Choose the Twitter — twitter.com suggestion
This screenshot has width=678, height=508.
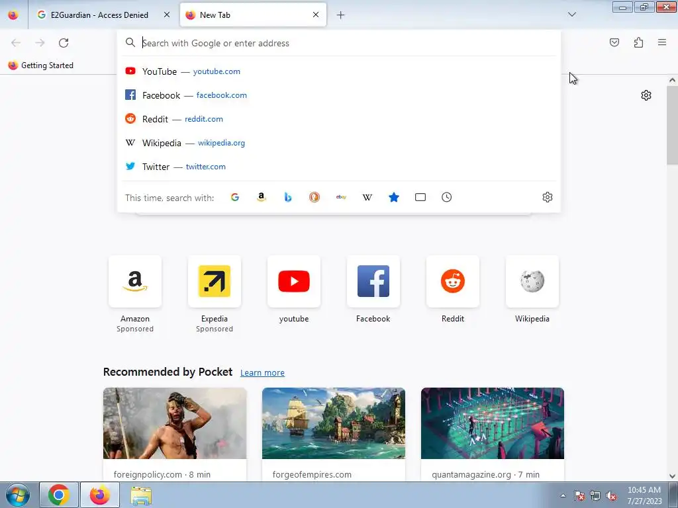pos(339,166)
